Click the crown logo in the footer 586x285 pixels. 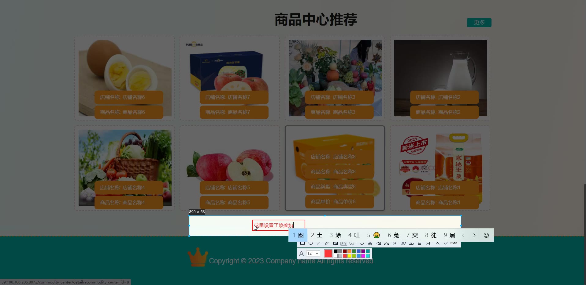tap(198, 257)
